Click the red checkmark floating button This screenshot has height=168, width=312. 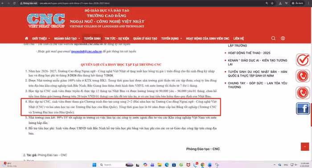[303, 60]
